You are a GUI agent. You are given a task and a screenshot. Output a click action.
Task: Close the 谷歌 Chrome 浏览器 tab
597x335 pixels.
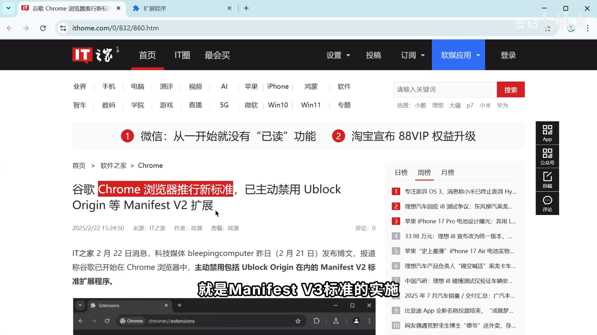coord(118,8)
